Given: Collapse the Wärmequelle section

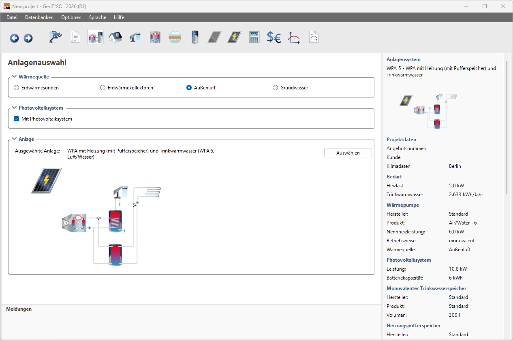Looking at the screenshot, I should click(x=14, y=76).
